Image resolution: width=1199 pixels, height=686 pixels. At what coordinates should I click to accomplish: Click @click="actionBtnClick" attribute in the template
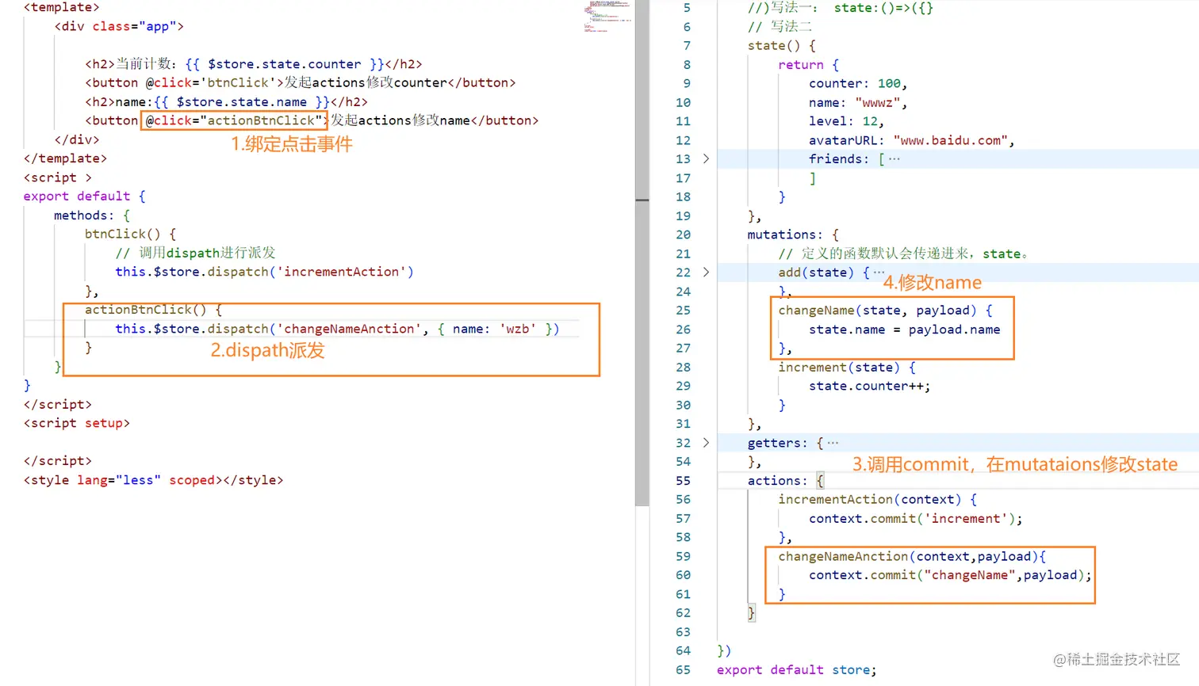click(234, 120)
